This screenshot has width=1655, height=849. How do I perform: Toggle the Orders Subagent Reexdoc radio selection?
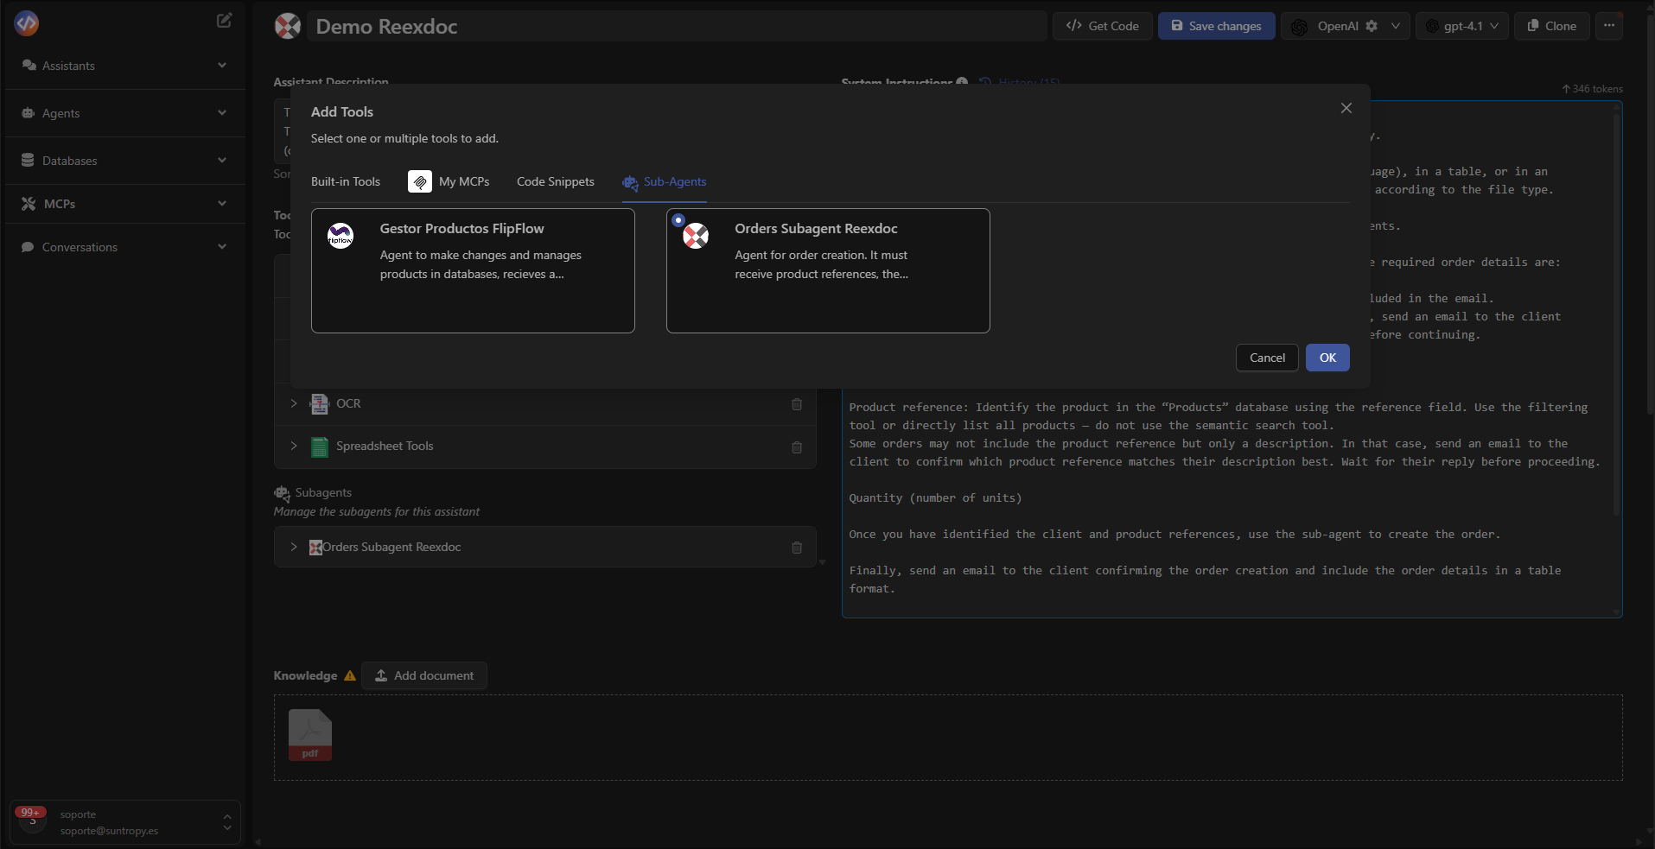point(678,220)
